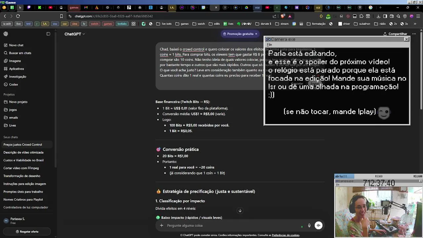Image resolution: width=423 pixels, height=238 pixels.
Task: Click the Compartilhar share button
Action: pyautogui.click(x=395, y=34)
